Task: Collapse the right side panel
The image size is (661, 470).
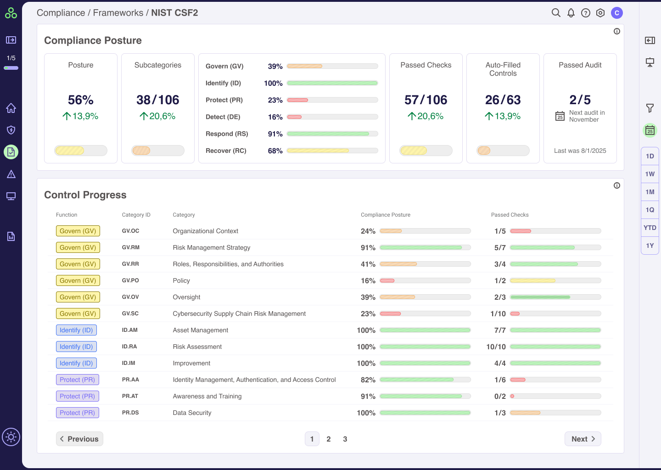Action: [x=650, y=40]
